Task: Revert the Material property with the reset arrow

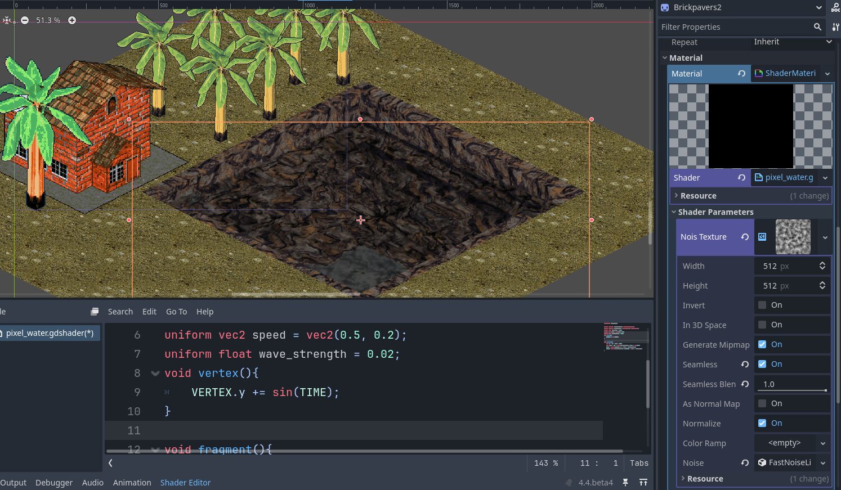Action: [741, 74]
